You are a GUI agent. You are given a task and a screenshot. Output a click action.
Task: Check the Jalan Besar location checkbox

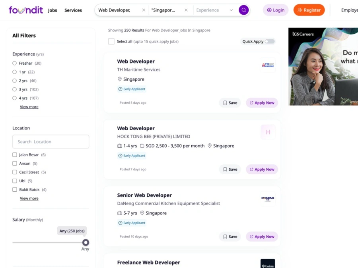click(x=14, y=154)
